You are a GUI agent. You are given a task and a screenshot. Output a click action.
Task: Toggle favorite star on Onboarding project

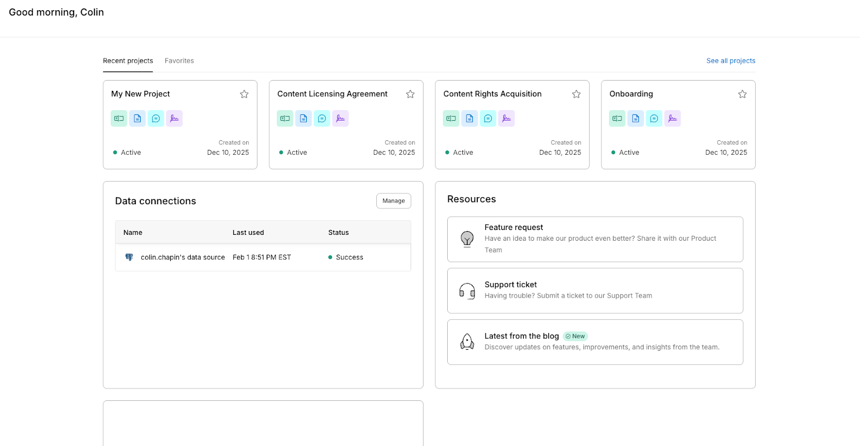point(742,94)
